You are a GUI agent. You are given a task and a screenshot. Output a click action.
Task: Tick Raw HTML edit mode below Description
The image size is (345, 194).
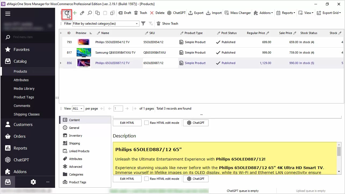(x=146, y=179)
